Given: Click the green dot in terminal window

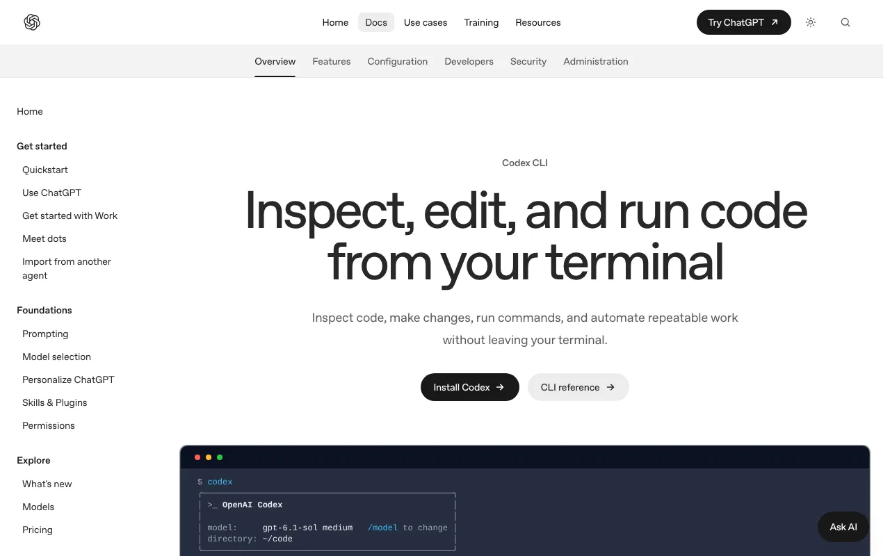Looking at the screenshot, I should (x=220, y=457).
